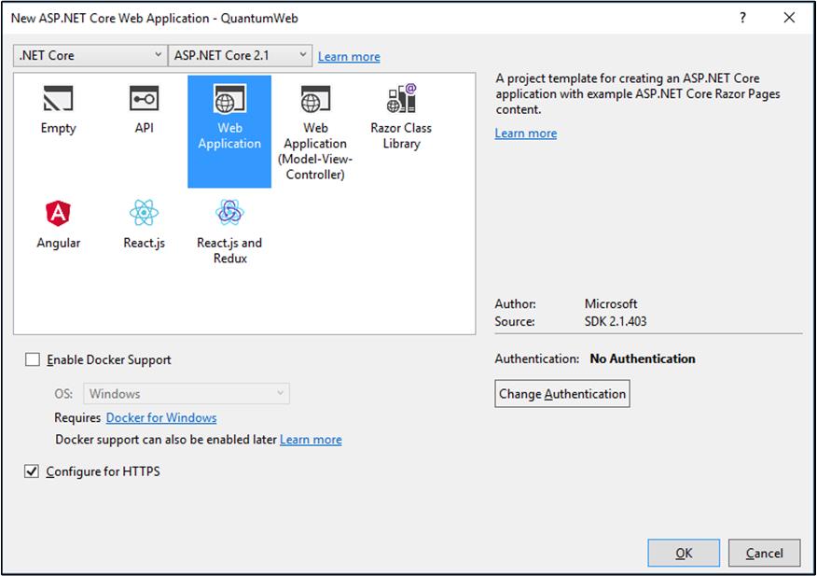Click the dialog title QuantumWeb text
This screenshot has width=817, height=576.
coord(259,19)
